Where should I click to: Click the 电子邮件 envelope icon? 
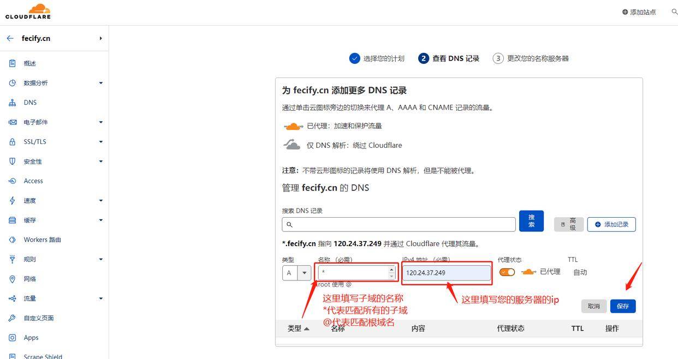tap(13, 122)
